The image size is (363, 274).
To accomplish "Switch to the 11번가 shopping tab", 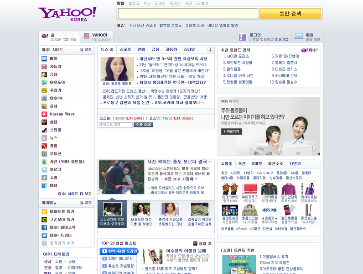I will point(295,163).
